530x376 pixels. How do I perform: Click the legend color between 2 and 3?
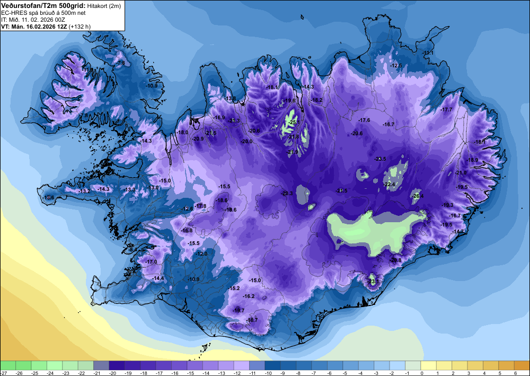[x=460, y=365]
